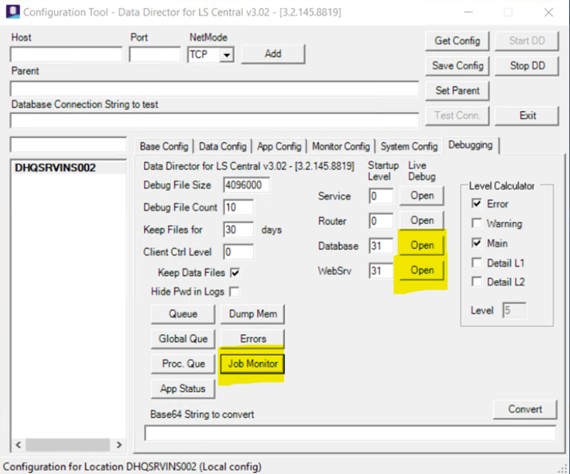Screen dimensions: 570x474
Task: Click the Dump Mem button
Action: point(253,314)
